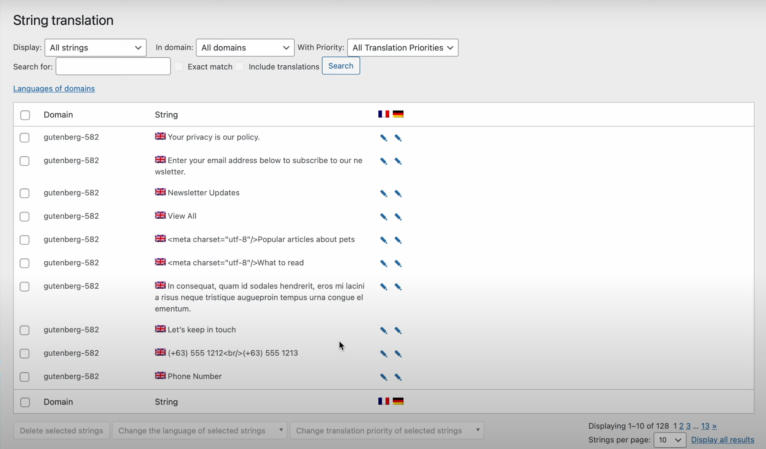
Task: Click inside the Search for input field
Action: [x=113, y=66]
